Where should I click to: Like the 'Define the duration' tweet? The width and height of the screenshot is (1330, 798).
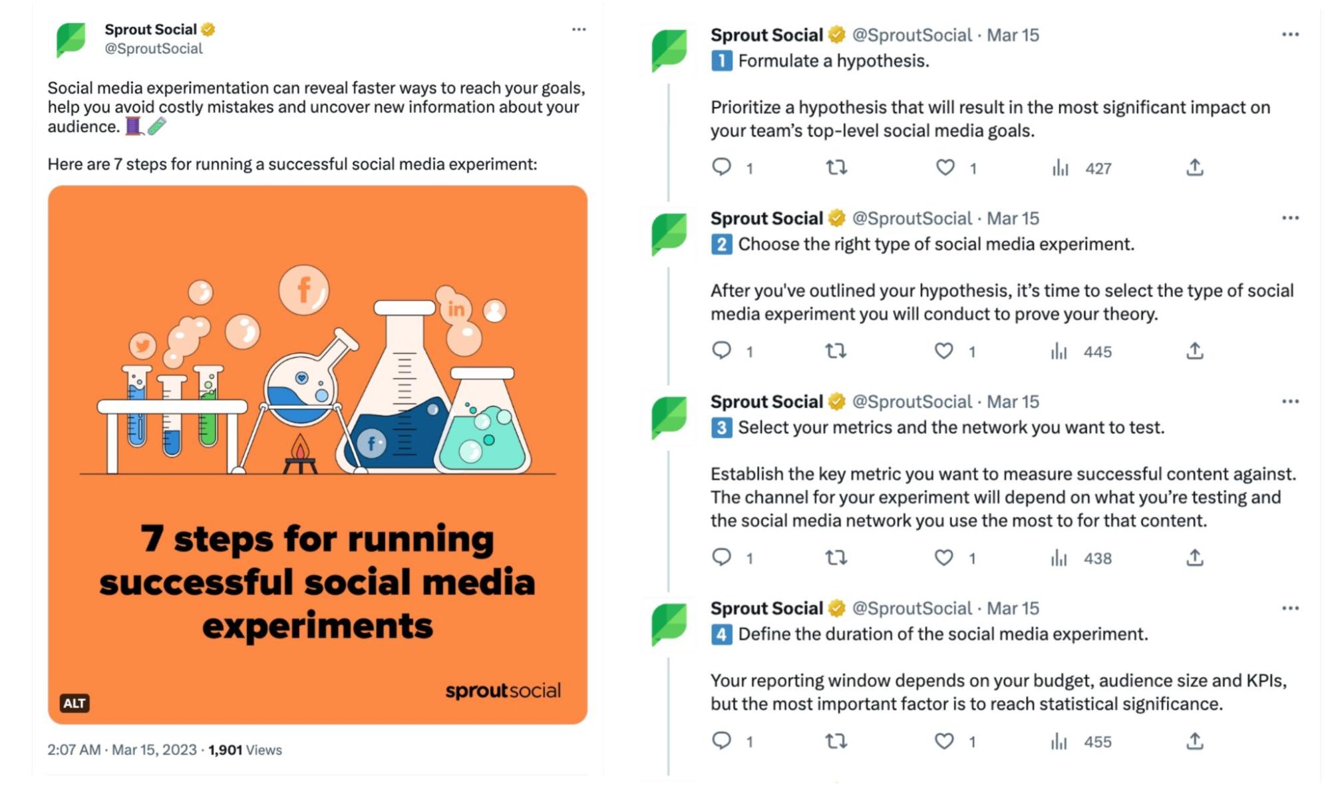(x=943, y=741)
